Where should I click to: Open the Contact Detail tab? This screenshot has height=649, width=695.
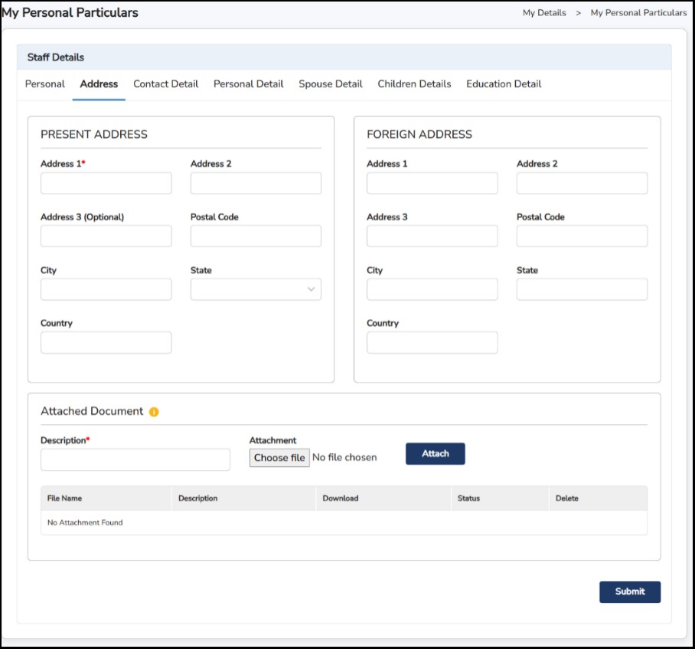[x=165, y=84]
